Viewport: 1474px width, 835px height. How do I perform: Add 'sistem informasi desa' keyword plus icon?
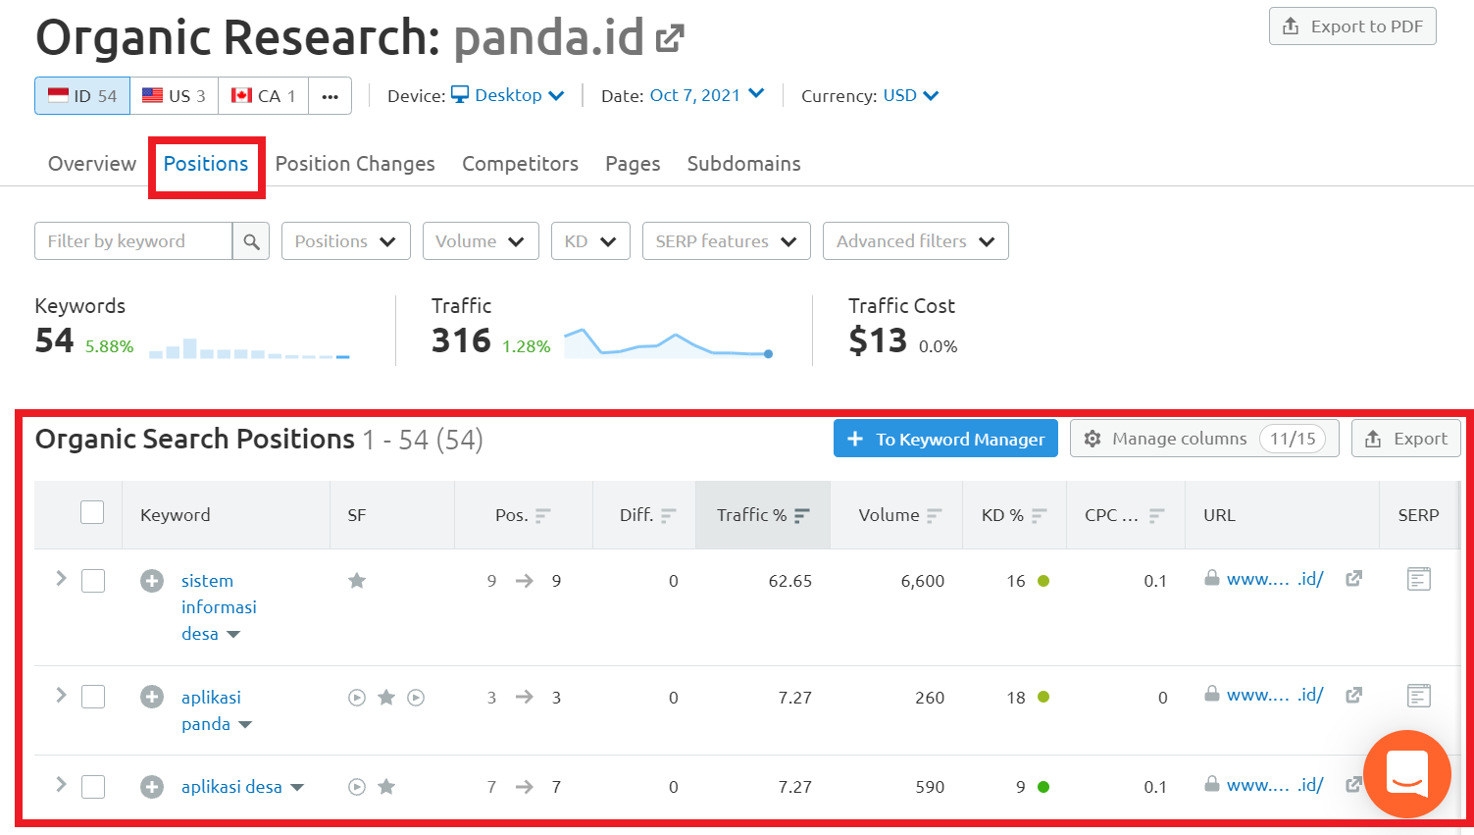coord(152,581)
